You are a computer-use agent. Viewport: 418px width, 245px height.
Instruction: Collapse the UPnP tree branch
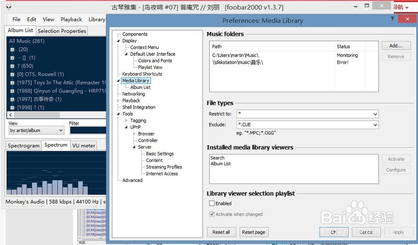126,127
